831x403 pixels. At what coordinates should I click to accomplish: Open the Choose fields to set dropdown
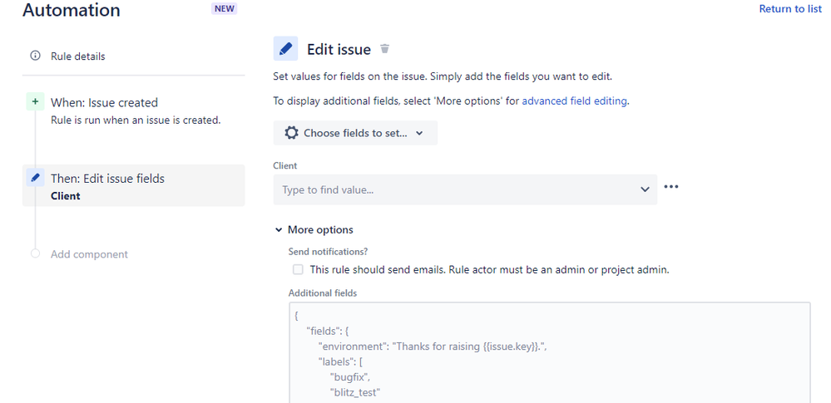point(355,133)
